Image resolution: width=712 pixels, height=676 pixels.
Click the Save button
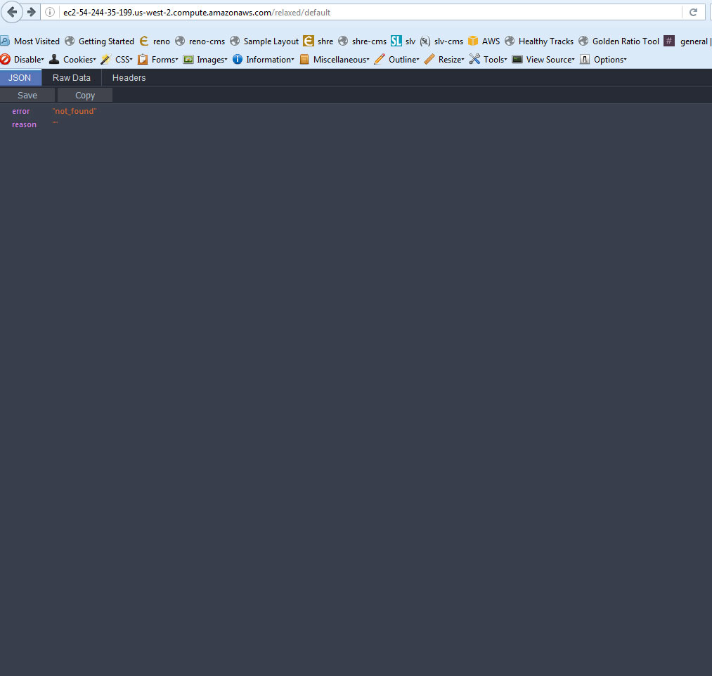point(27,95)
